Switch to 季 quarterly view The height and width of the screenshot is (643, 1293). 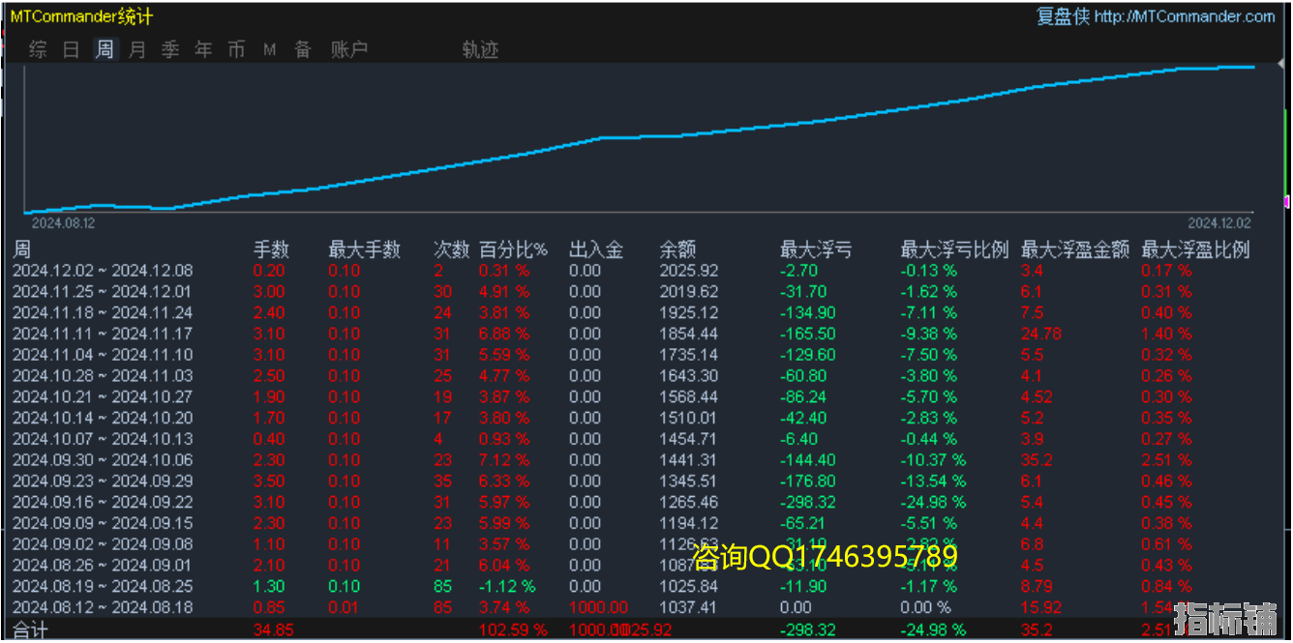170,49
